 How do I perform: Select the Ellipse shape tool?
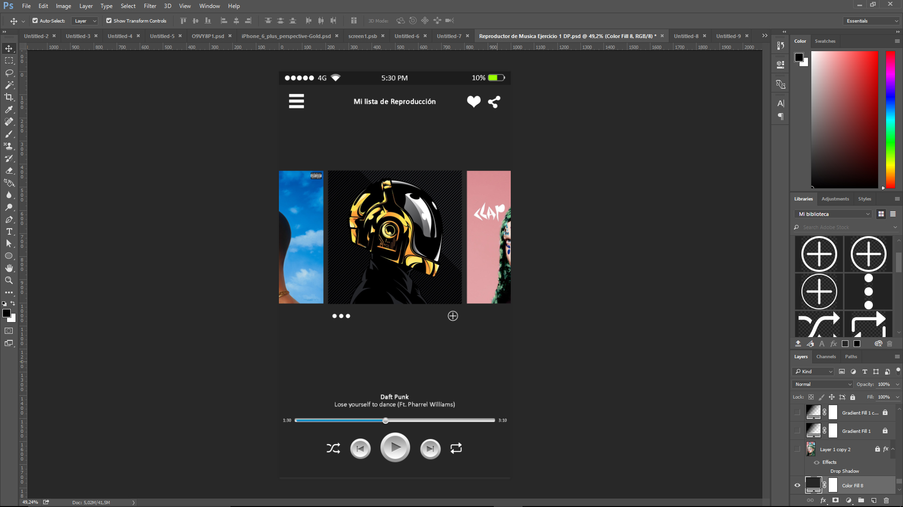coord(9,256)
